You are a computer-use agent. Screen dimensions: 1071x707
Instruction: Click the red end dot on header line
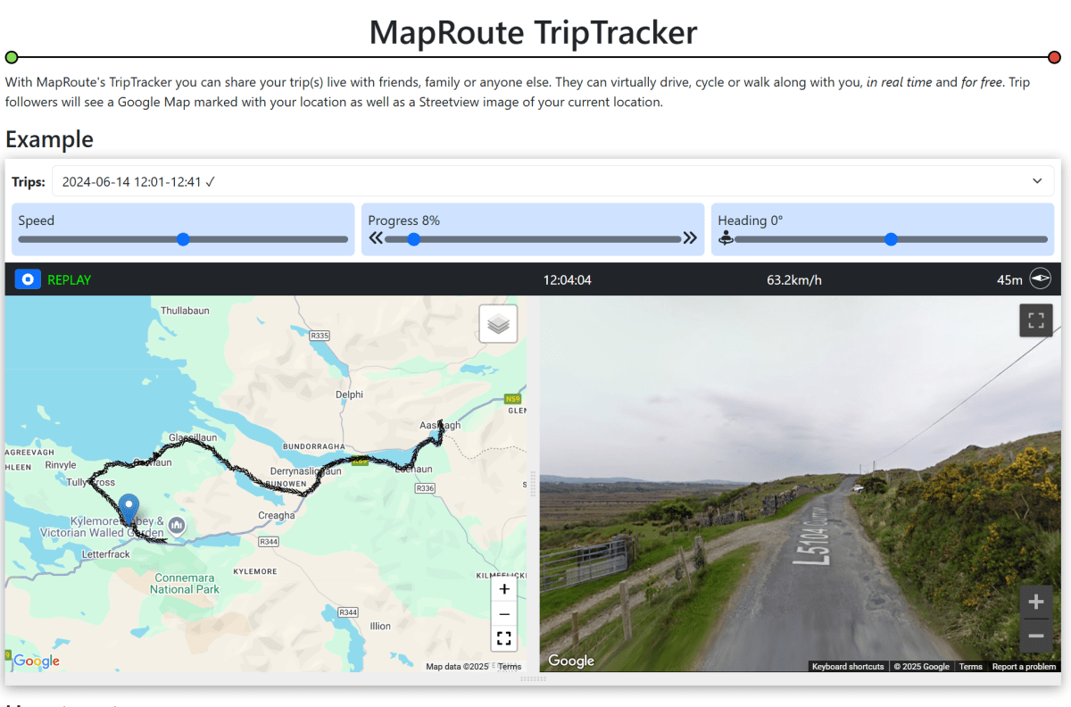pyautogui.click(x=1054, y=57)
